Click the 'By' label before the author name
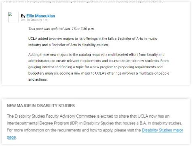The image size is (193, 146). [x=23, y=16]
